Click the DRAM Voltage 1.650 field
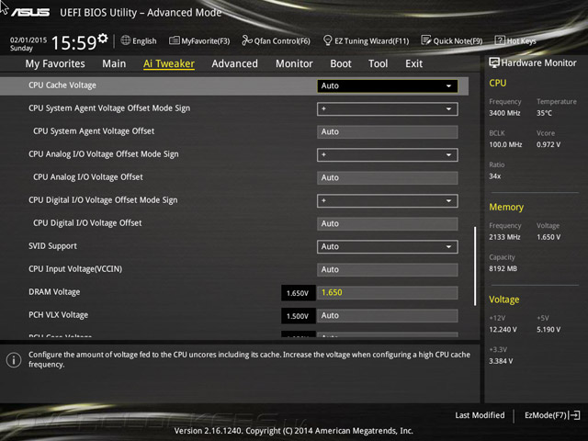This screenshot has width=588, height=441. tap(388, 293)
